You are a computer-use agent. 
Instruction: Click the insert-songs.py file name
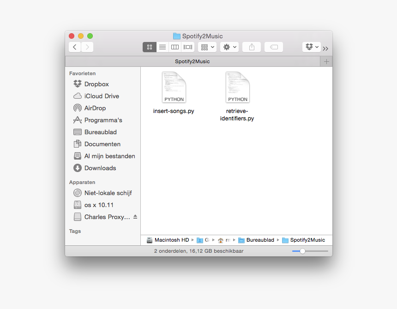pyautogui.click(x=174, y=111)
